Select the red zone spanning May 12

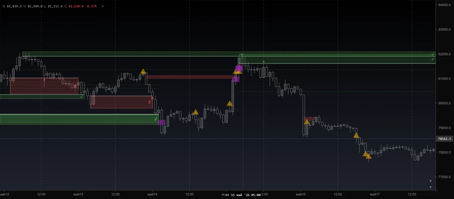point(44,86)
